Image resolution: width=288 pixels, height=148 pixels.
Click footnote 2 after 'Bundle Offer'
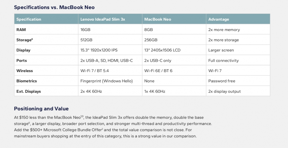pos(102,129)
